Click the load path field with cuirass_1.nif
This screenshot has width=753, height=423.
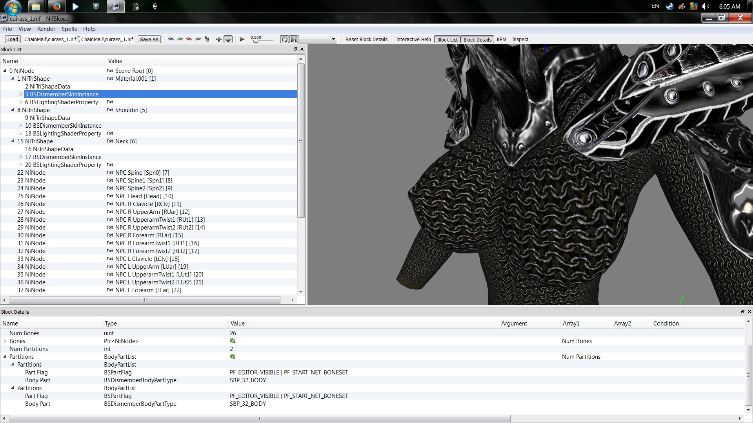(x=50, y=39)
